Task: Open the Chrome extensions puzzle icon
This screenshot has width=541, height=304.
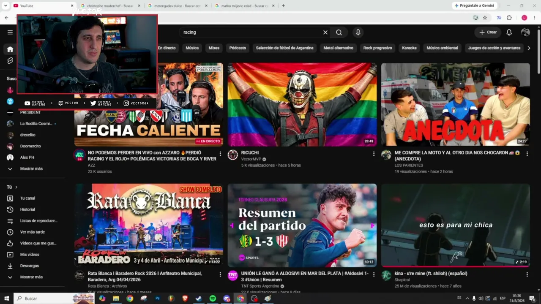Action: [509, 18]
